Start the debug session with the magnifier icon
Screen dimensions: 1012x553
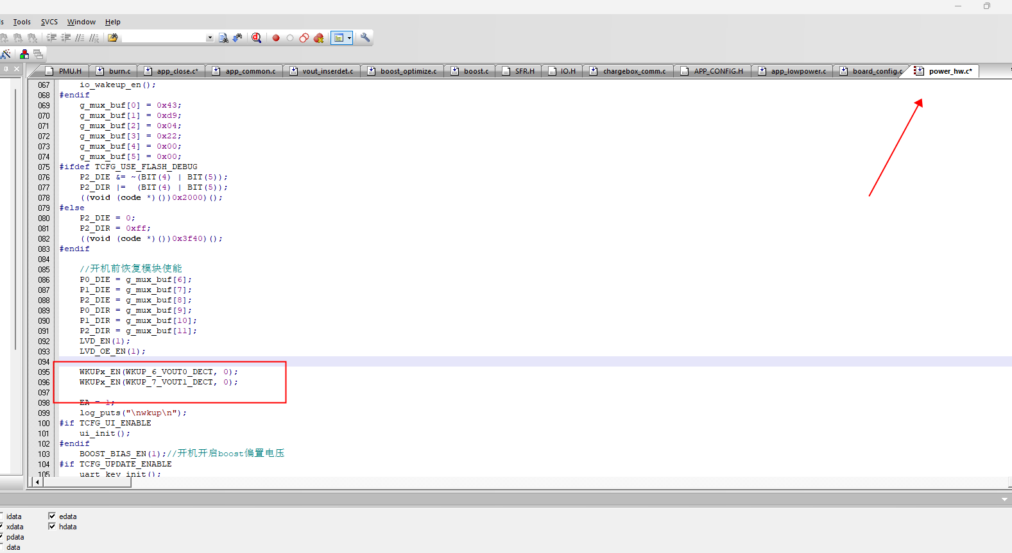point(257,38)
